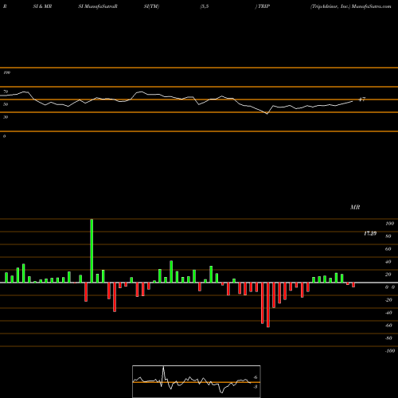Viewport: 398px width, 398px height.
Task: Click the MR axis label 60
Action: (388, 249)
